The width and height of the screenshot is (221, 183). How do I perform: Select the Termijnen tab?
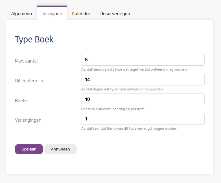[x=52, y=14]
